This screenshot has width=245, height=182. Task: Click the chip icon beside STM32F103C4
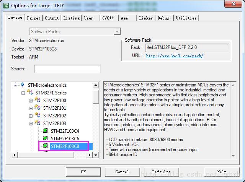pyautogui.click(x=45, y=130)
